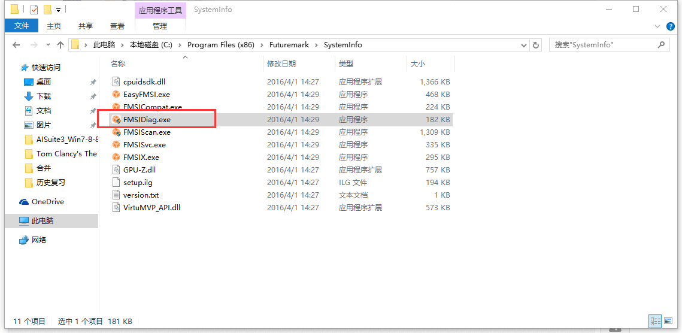Open the Tom Clancy's The folder

coord(61,154)
